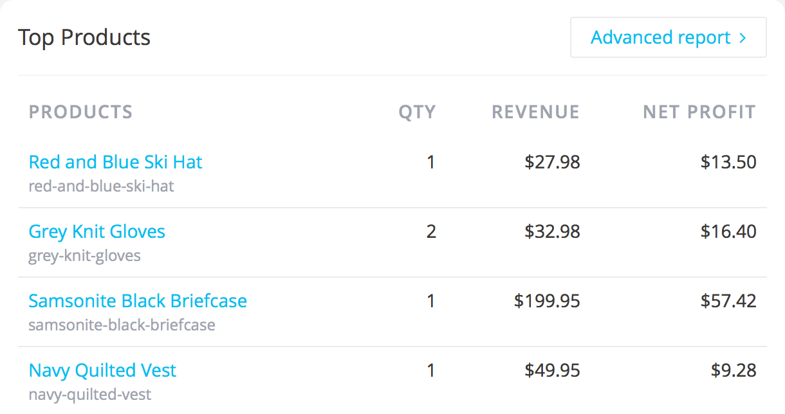
Task: Click the $9.28 net profit value
Action: [x=734, y=370]
